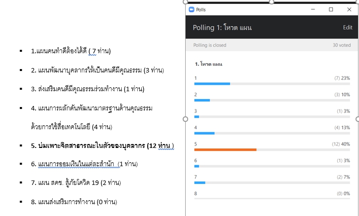
Task: Click the '30 voted' count label
Action: coord(342,45)
